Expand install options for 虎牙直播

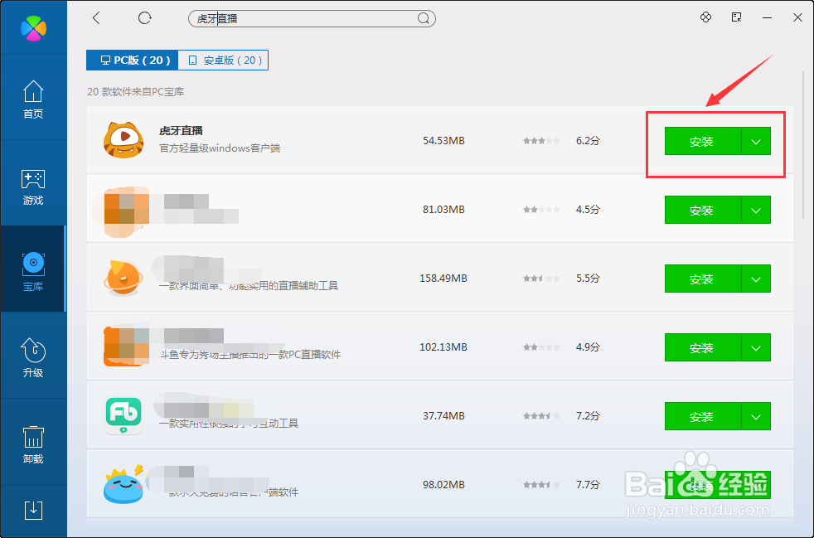pyautogui.click(x=756, y=141)
